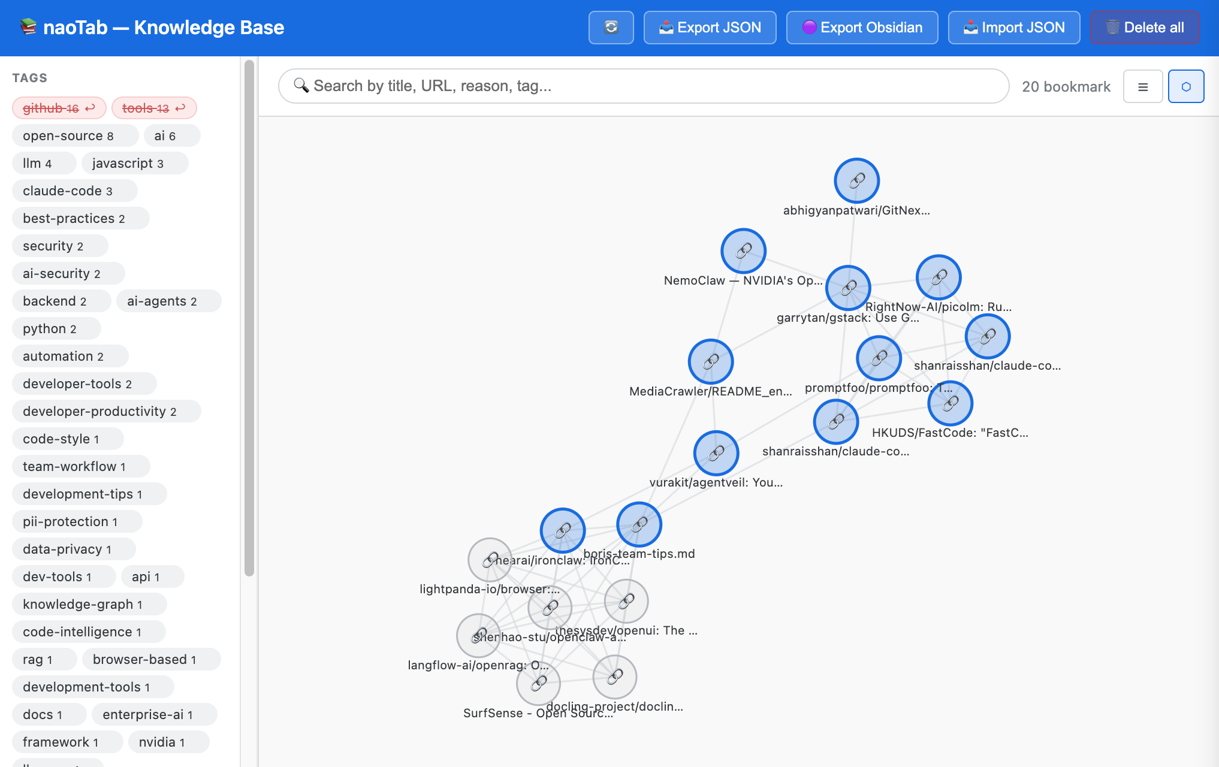Viewport: 1219px width, 767px height.
Task: Filter by knowledge-graph tag
Action: 89,604
